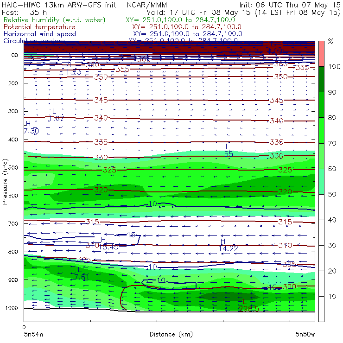Click the left '350' isentrope label
The image size is (343, 343).
click(x=101, y=77)
